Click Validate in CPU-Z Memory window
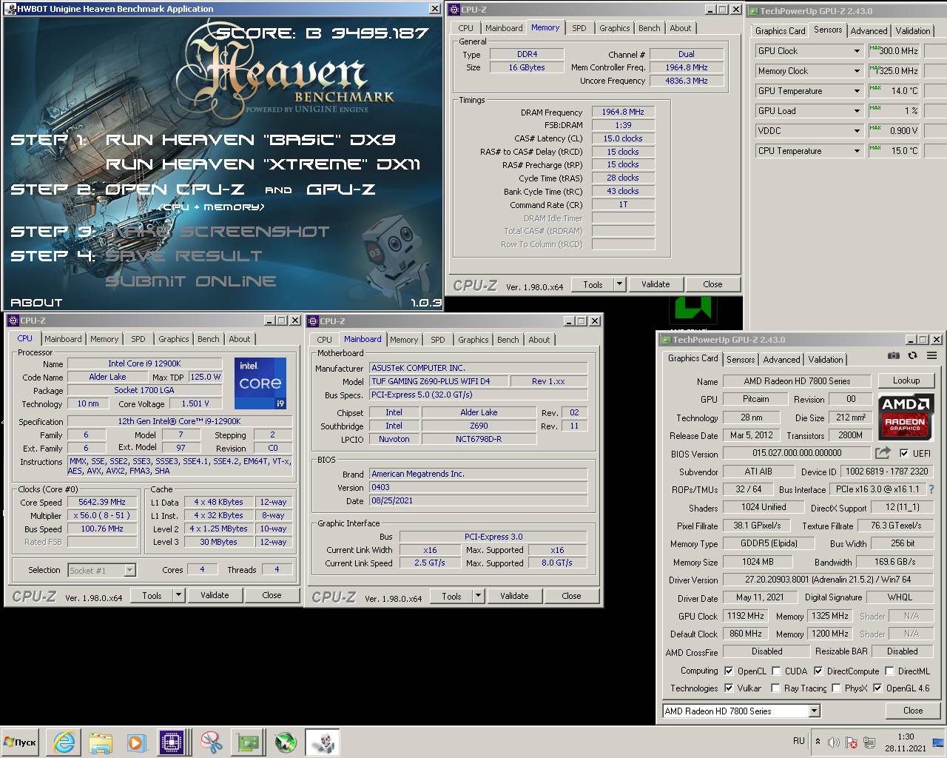The height and width of the screenshot is (758, 947). tap(656, 284)
